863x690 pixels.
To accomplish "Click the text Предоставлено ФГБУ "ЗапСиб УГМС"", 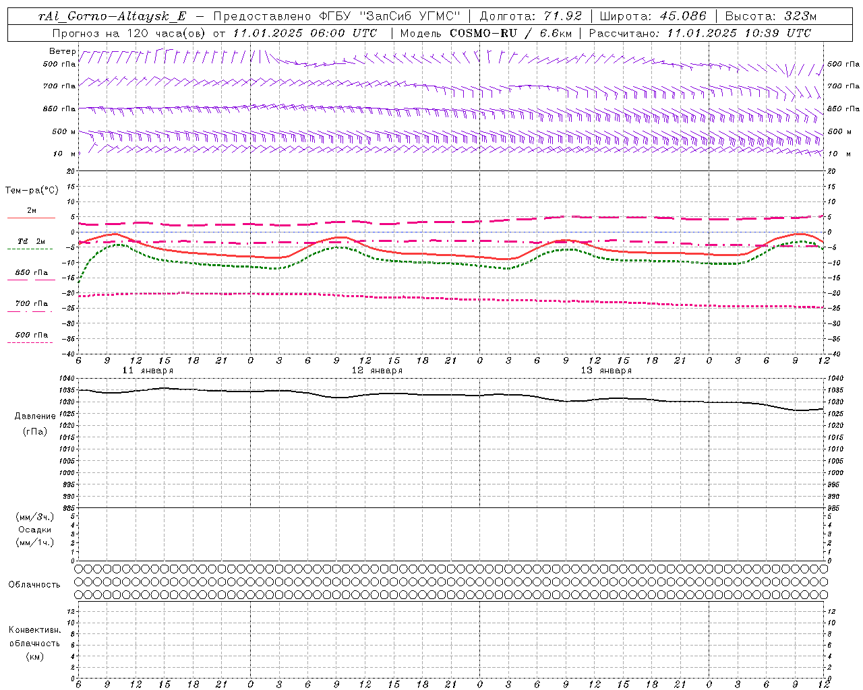I will pos(336,16).
